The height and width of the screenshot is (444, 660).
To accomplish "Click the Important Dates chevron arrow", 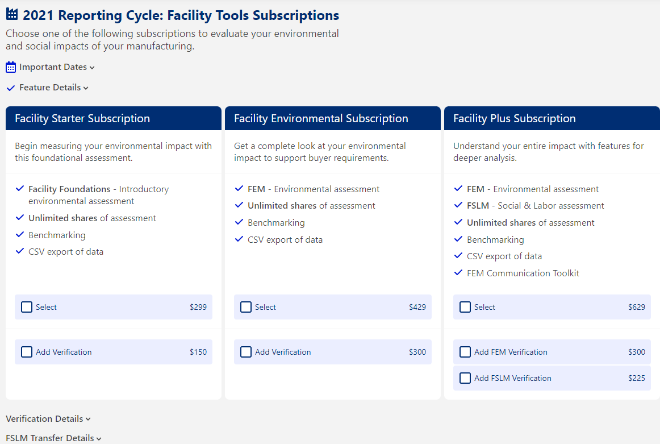I will click(x=92, y=68).
